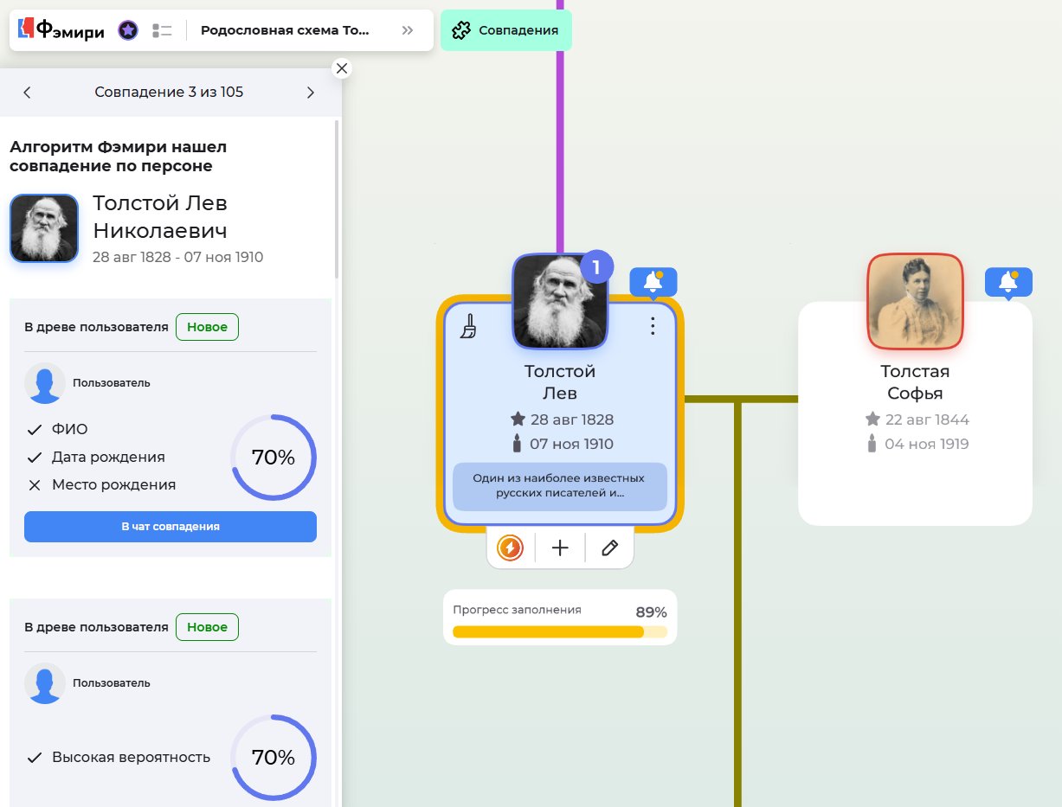
Task: Click the number 1 badge on Лев photo
Action: click(x=596, y=266)
